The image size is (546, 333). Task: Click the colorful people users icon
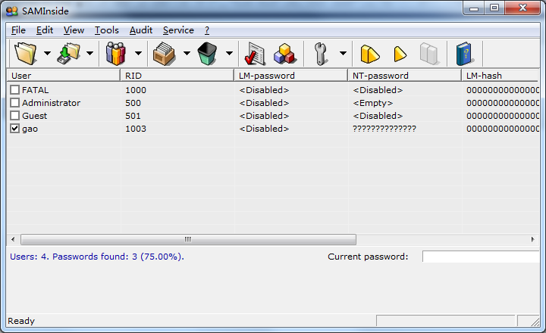115,53
